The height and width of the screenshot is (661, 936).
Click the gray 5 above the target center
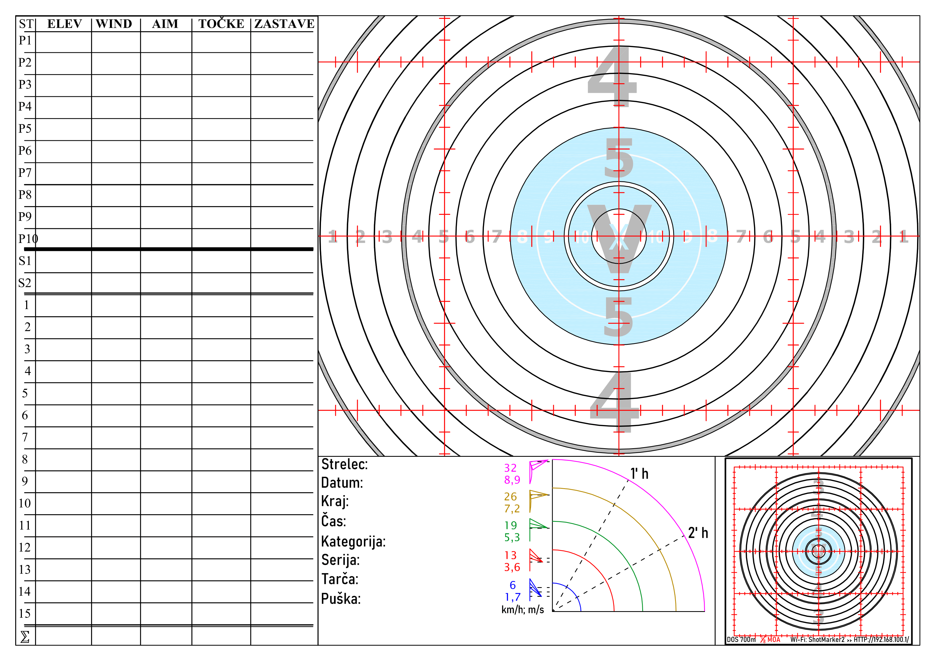tap(619, 158)
